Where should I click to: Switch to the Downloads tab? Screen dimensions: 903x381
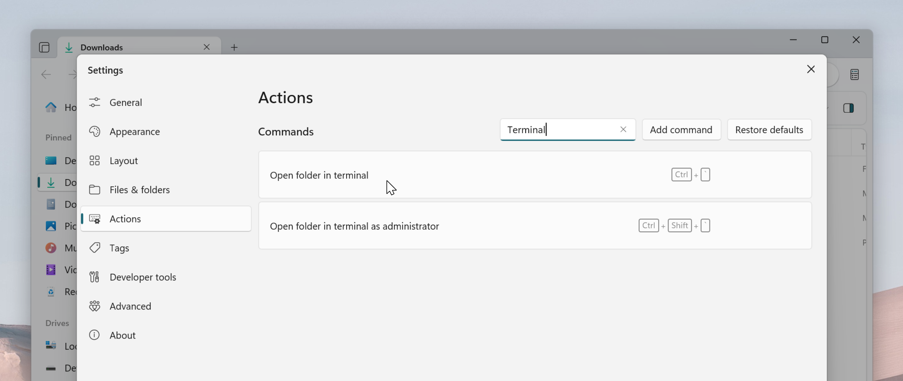101,47
